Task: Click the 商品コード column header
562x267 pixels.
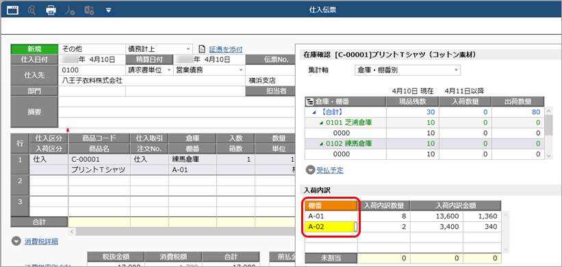Action: [x=99, y=139]
